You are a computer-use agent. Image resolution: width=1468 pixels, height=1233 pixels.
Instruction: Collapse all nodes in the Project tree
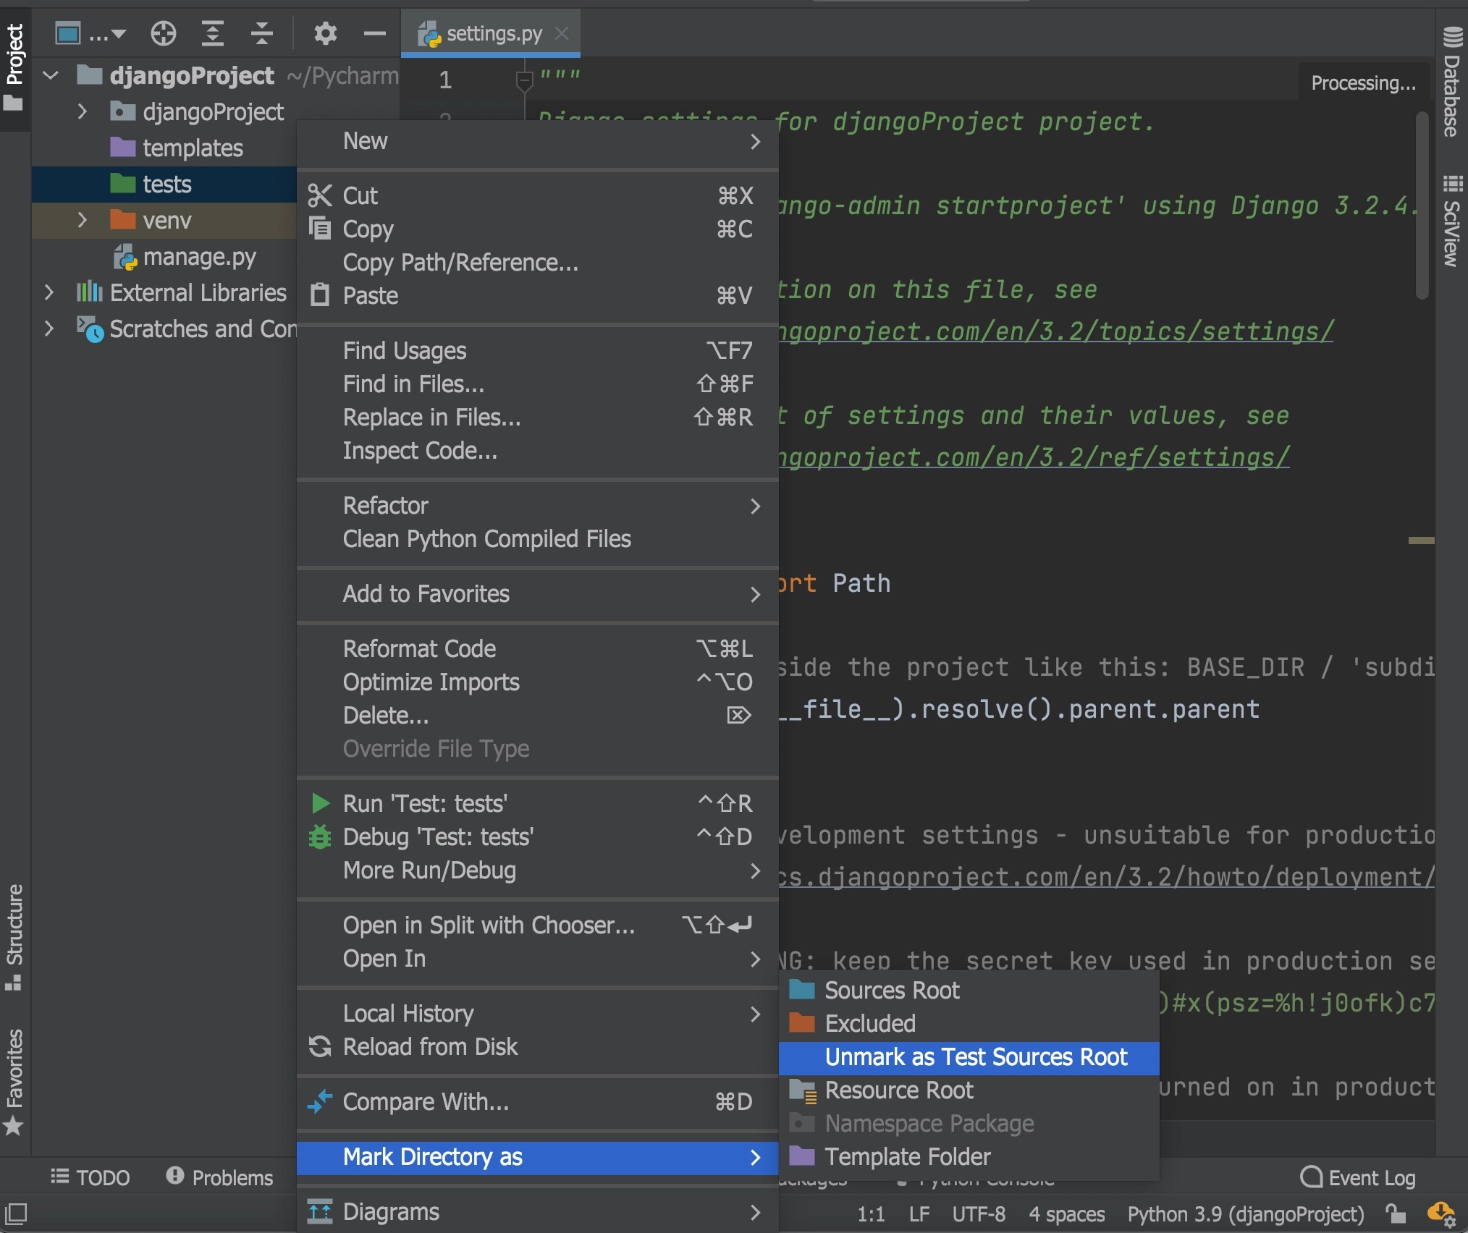(262, 33)
